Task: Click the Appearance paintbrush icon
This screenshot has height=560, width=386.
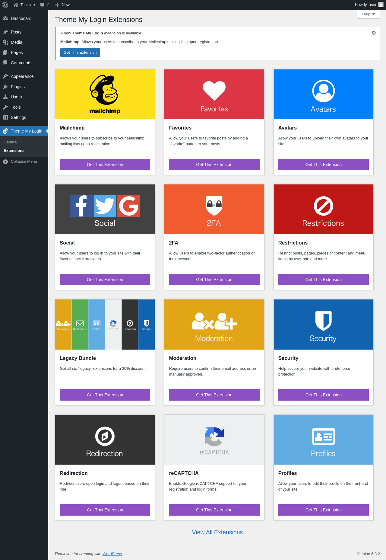Action: (x=5, y=76)
